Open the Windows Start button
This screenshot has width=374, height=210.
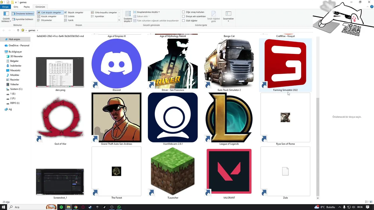click(x=4, y=207)
